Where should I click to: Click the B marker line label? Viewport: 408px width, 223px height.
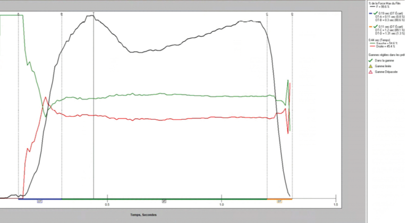[62, 14]
